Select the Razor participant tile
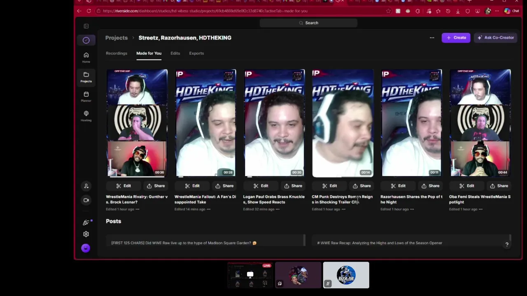 point(346,275)
